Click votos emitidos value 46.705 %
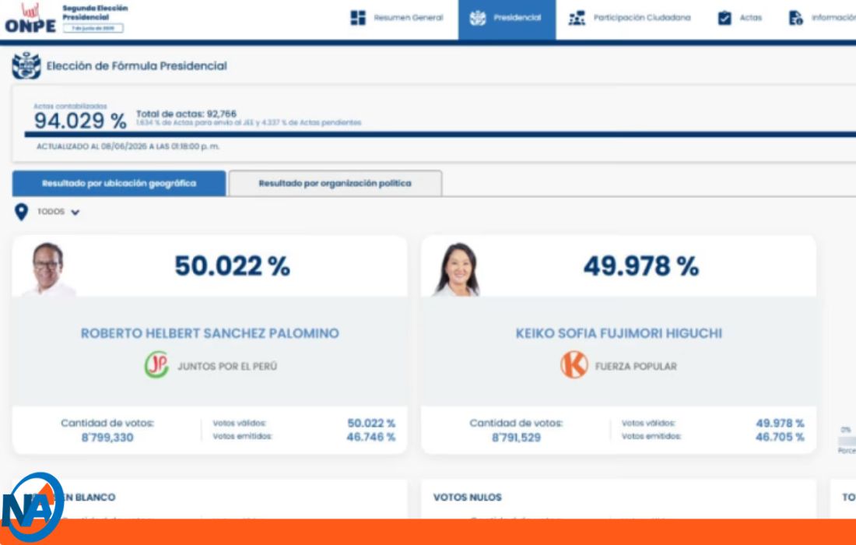 click(x=780, y=437)
